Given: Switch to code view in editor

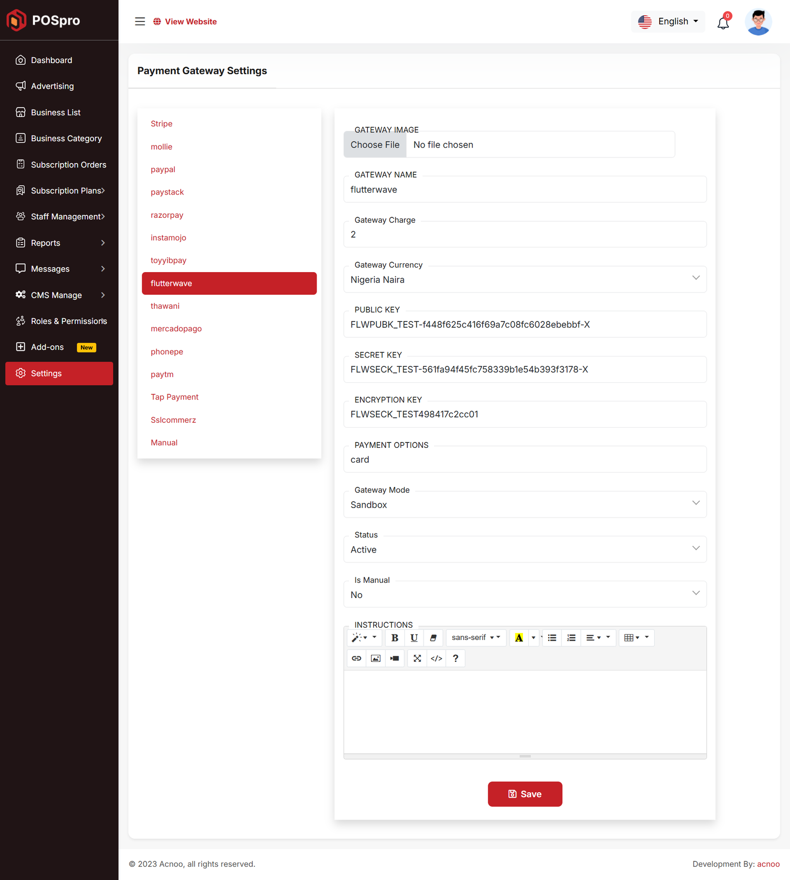Looking at the screenshot, I should (x=436, y=658).
